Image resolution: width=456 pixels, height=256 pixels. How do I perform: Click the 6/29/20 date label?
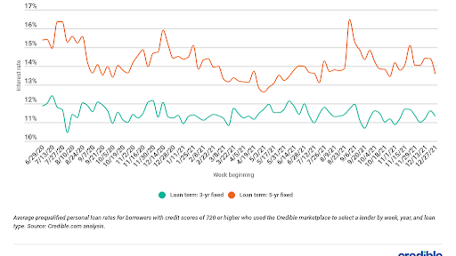[x=35, y=155]
